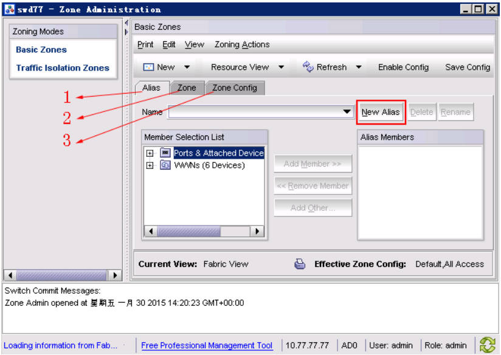Image resolution: width=501 pixels, height=355 pixels.
Task: Click the Refresh icon in toolbar
Action: (x=308, y=67)
